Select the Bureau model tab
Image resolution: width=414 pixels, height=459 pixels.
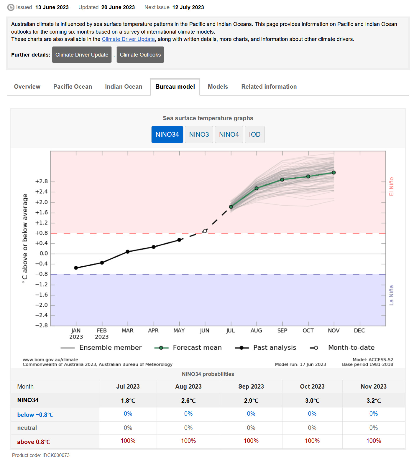pos(175,87)
